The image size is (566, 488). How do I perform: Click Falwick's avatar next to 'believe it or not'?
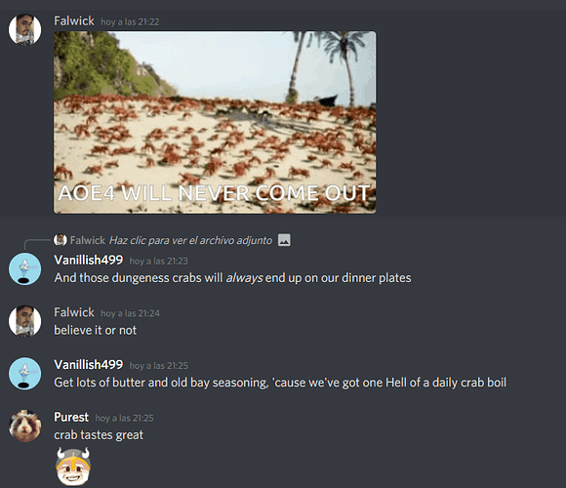(x=24, y=321)
